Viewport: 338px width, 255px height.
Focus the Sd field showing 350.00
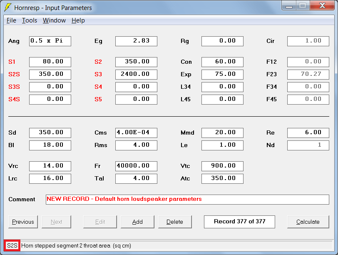[x=50, y=133]
